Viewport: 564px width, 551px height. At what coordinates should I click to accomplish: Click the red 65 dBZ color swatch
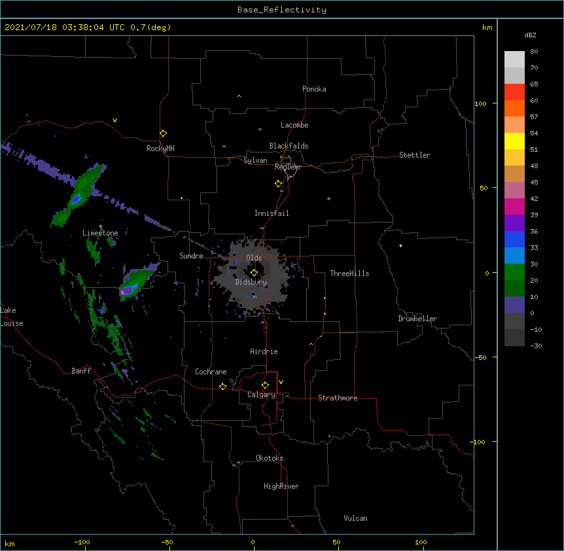(514, 92)
